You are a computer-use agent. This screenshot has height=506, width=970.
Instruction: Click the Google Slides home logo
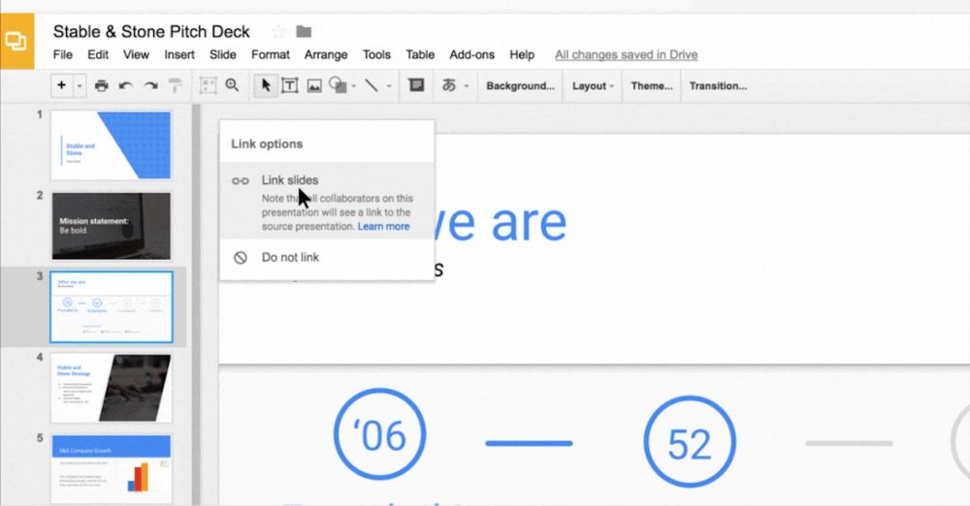coord(16,43)
